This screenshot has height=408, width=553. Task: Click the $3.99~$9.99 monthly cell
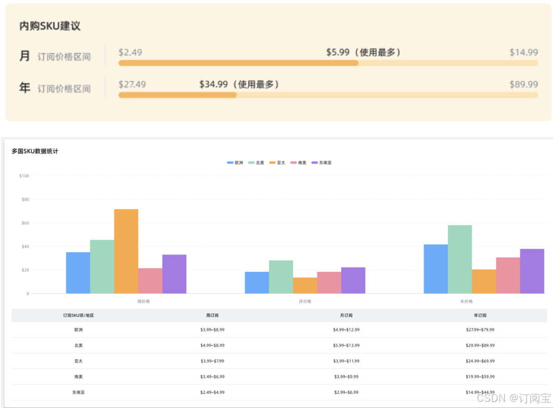pyautogui.click(x=346, y=376)
